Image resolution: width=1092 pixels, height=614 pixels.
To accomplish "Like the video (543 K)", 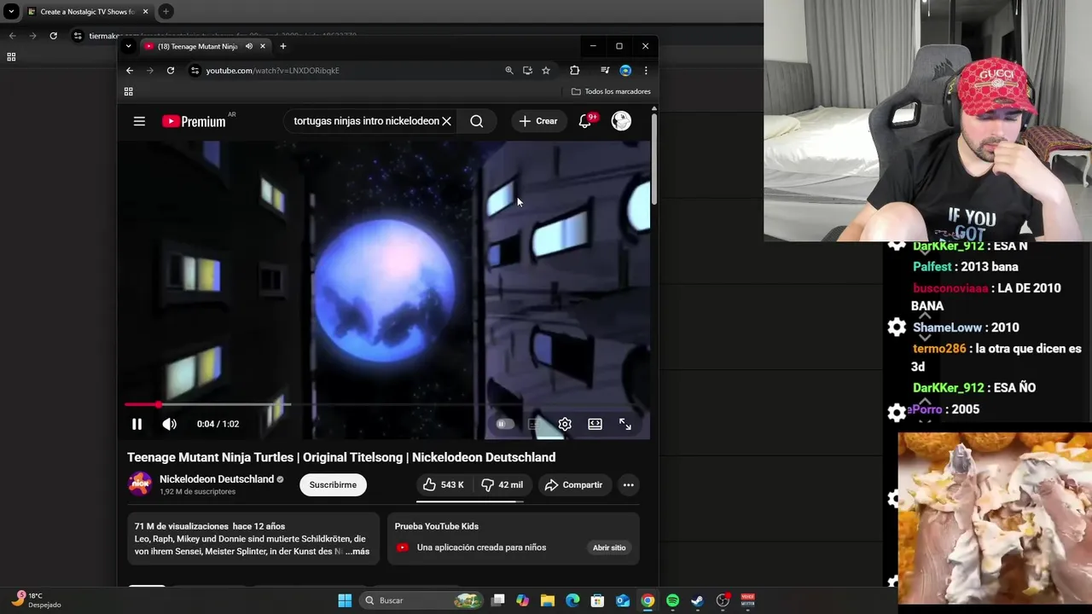I will 444,484.
